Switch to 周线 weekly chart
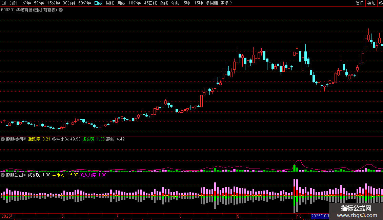 click(110, 3)
